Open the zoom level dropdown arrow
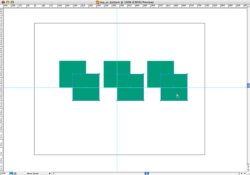 pos(11,173)
